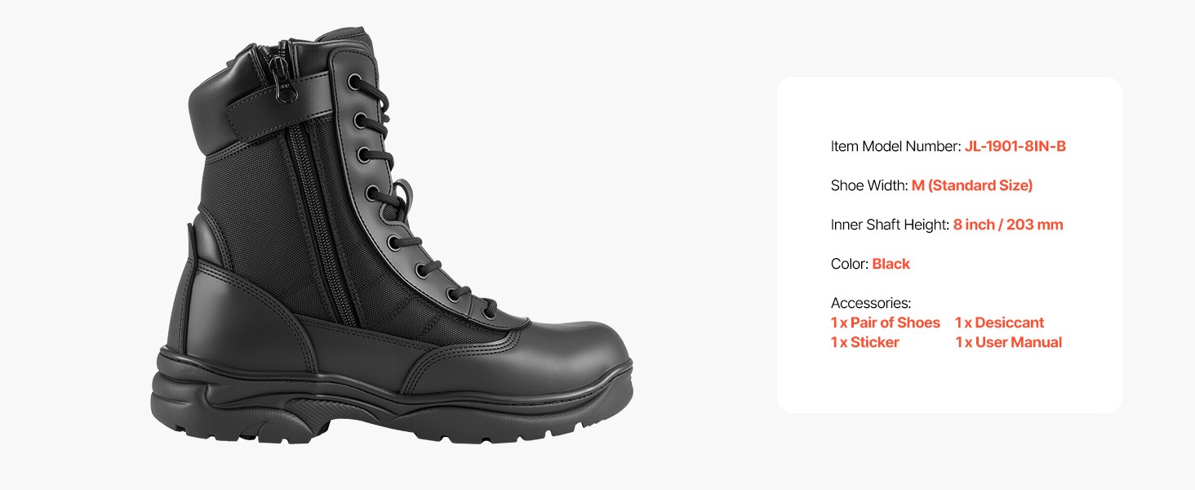Select the model number JL-1901-8IN-B

coord(1015,146)
